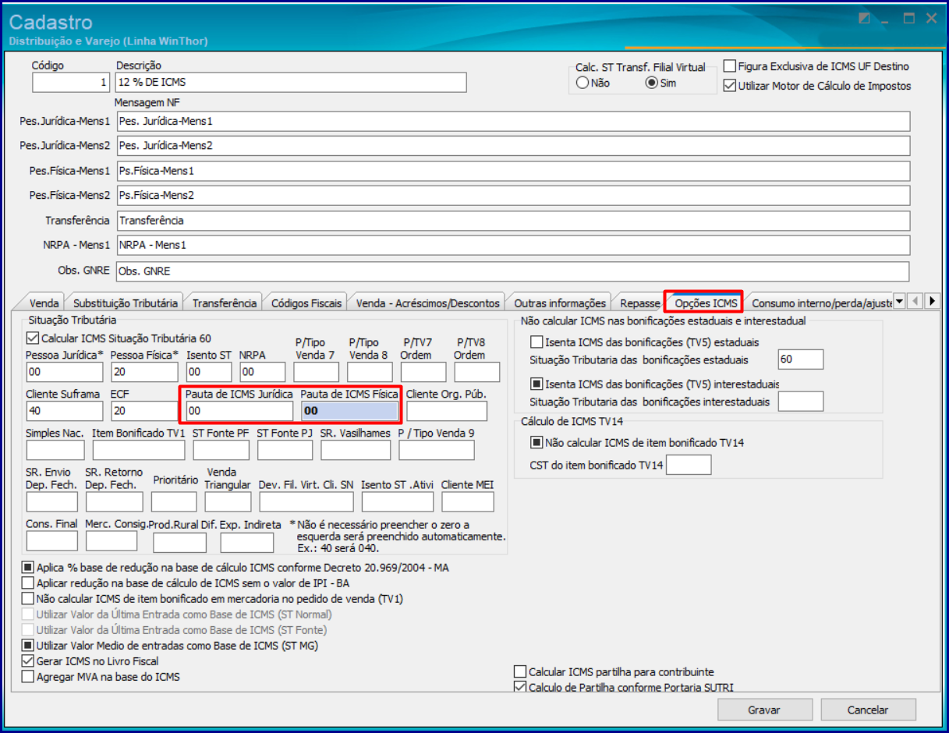949x733 pixels.
Task: Uncheck Gerar ICMS no Livro Fiscal
Action: point(28,661)
